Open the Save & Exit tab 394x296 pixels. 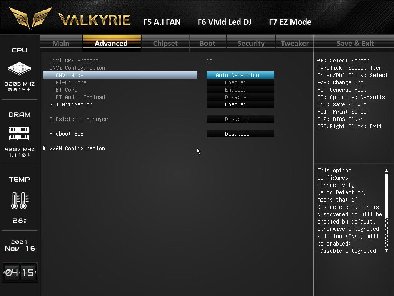pos(355,43)
